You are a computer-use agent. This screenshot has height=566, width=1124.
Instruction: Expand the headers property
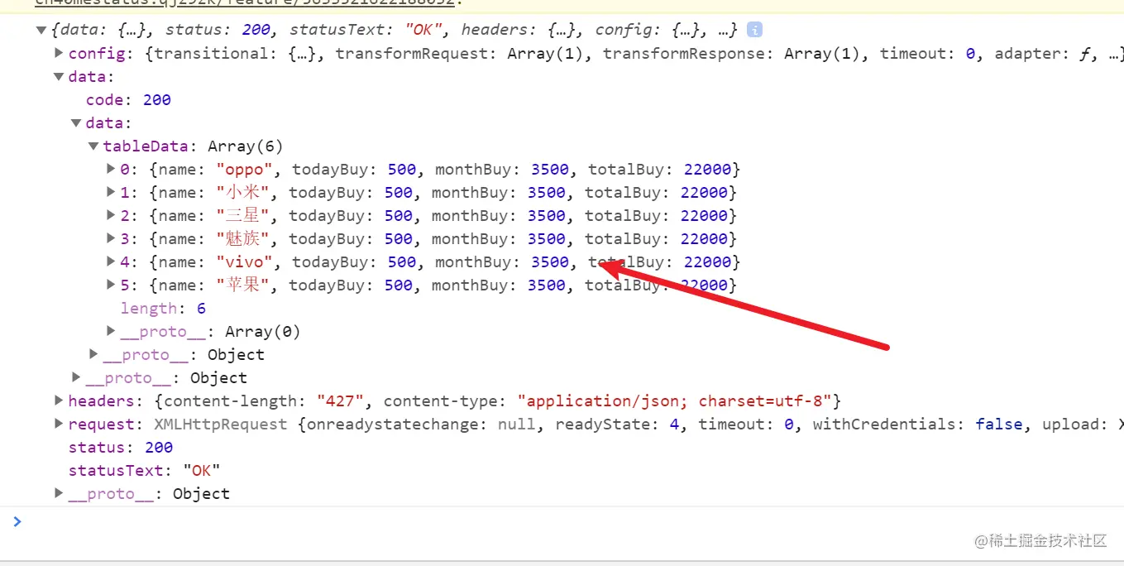tap(58, 401)
